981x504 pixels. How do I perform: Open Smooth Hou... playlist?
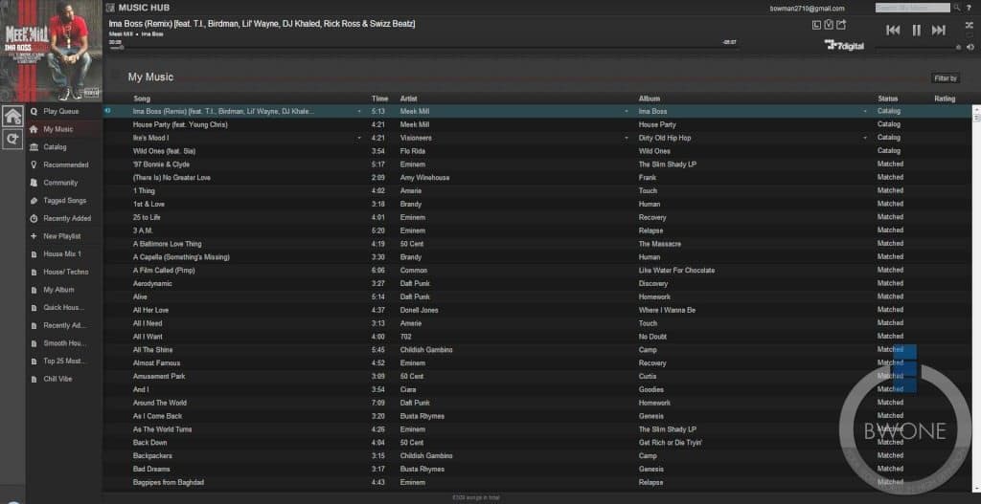(64, 343)
